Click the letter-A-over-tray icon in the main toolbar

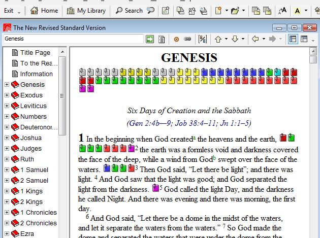tap(203, 10)
